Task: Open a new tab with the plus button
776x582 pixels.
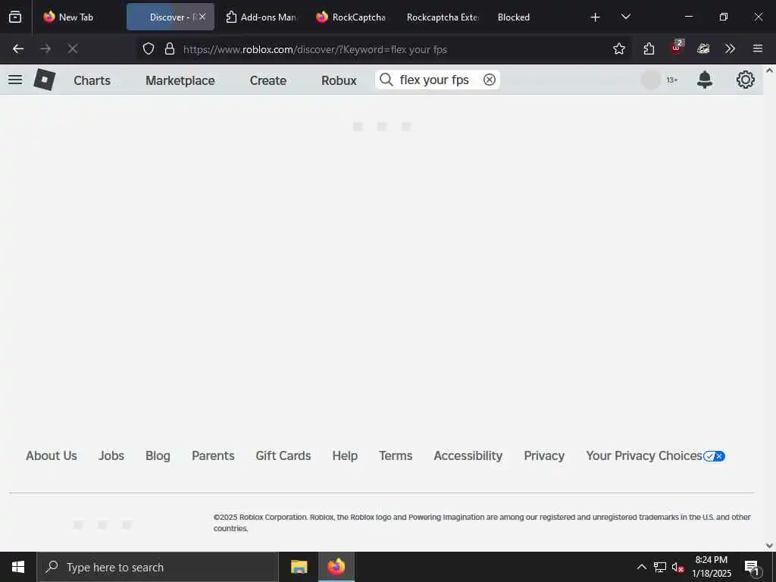Action: click(x=596, y=17)
